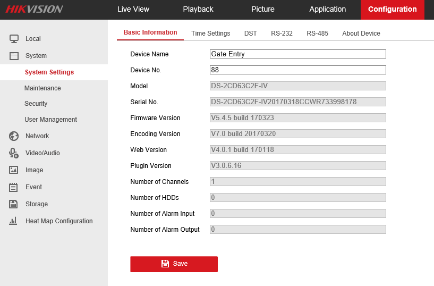Image resolution: width=434 pixels, height=286 pixels.
Task: Switch to the Time Settings tab
Action: (x=211, y=33)
